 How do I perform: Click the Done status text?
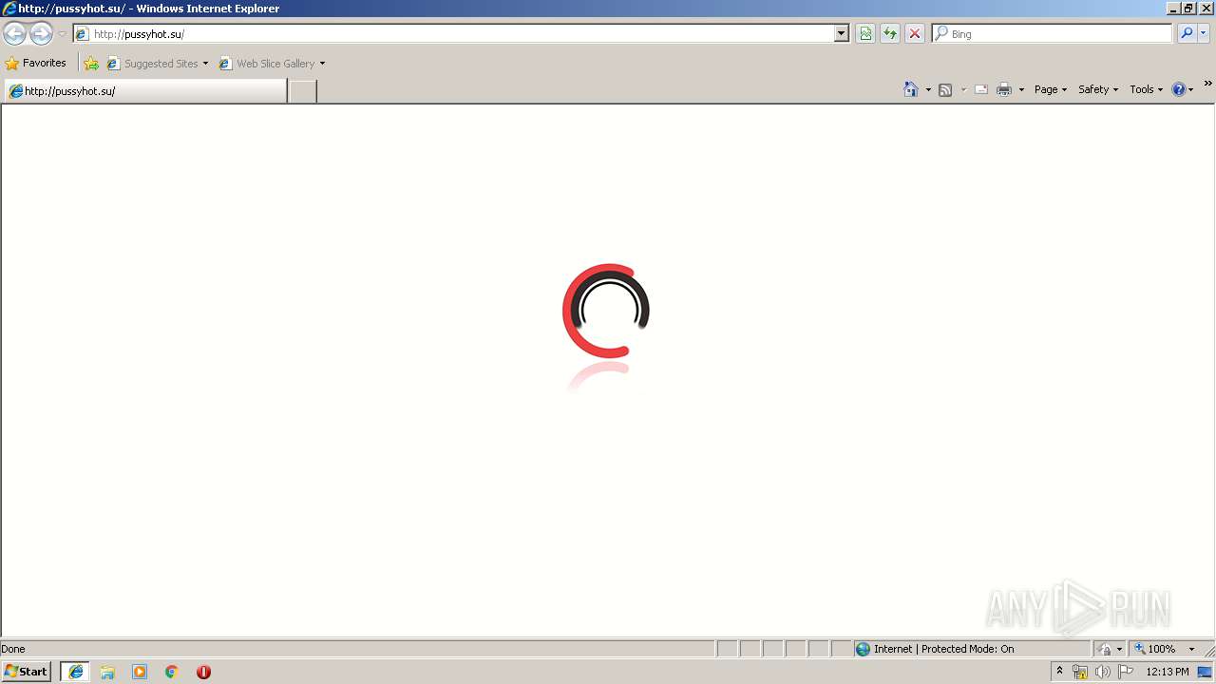pos(13,649)
